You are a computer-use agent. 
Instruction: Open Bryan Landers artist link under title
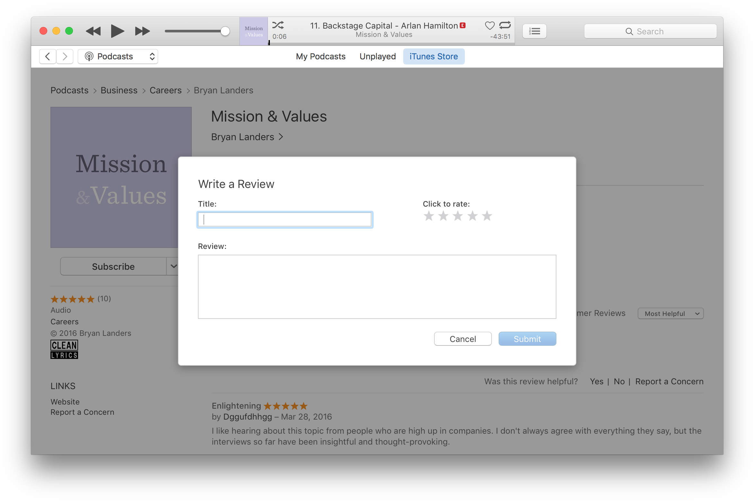pos(247,137)
